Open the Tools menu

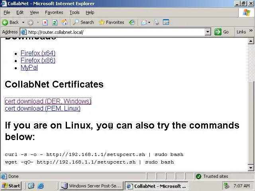coord(75,12)
